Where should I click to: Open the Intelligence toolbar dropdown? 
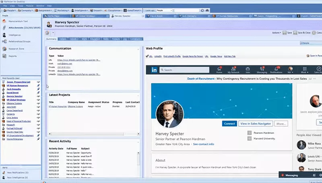[x=80, y=10]
